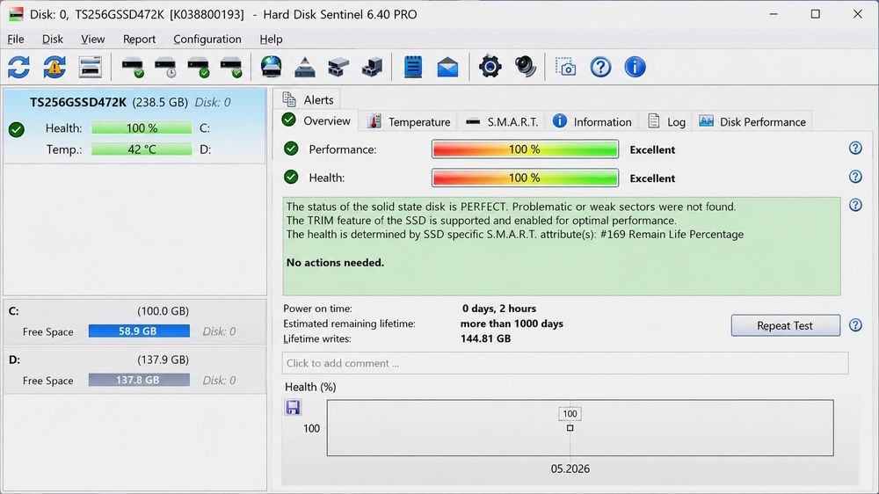Image resolution: width=879 pixels, height=494 pixels.
Task: Minimize the Hard Disk Sentinel window
Action: [x=774, y=14]
